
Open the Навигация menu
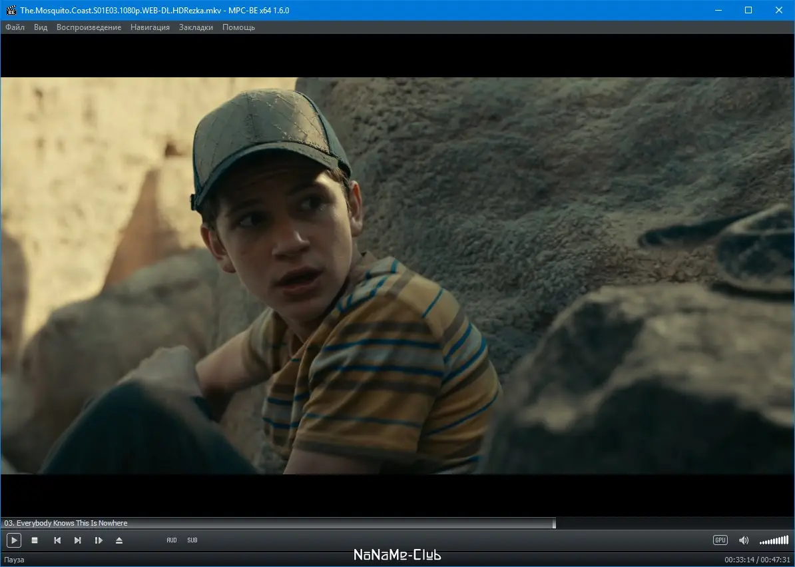click(x=150, y=27)
